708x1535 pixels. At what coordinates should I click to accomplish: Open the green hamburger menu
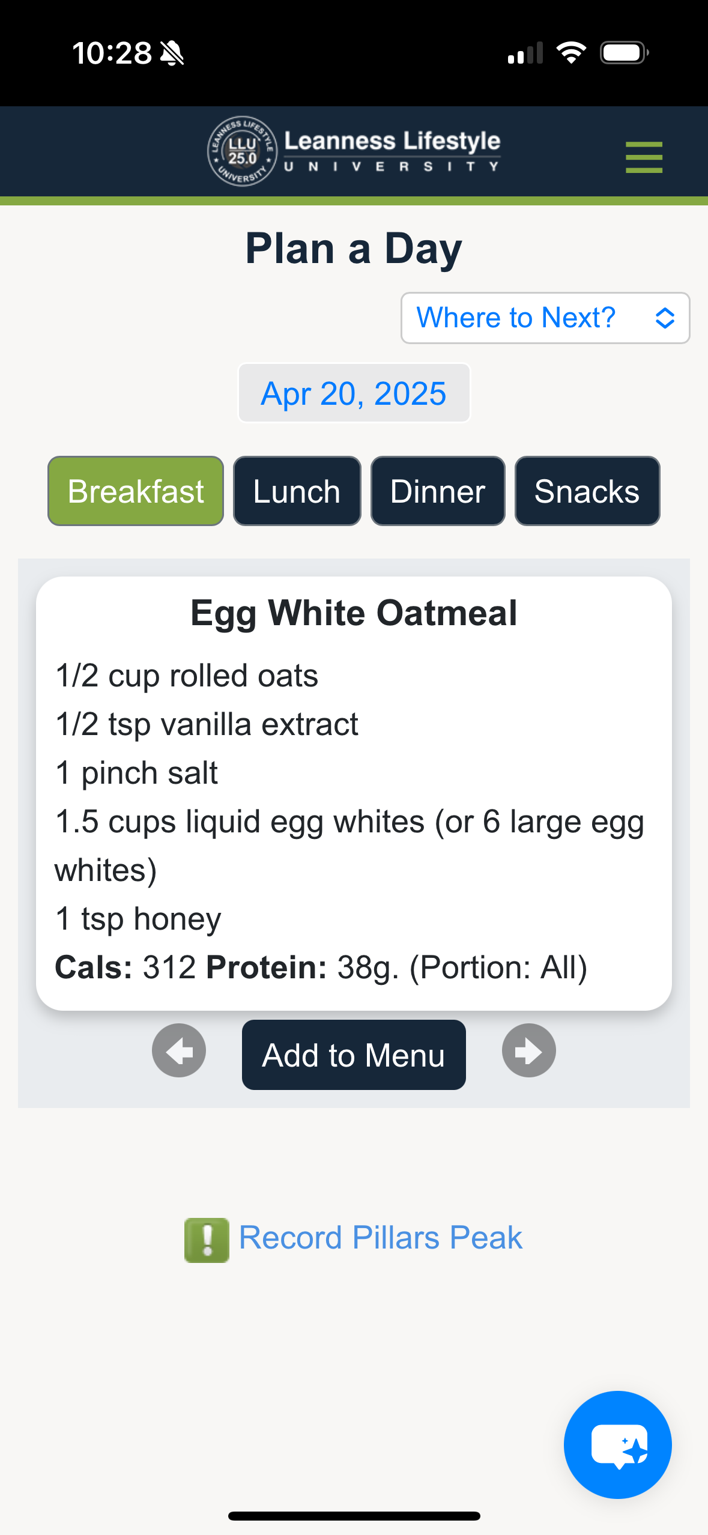pos(644,157)
